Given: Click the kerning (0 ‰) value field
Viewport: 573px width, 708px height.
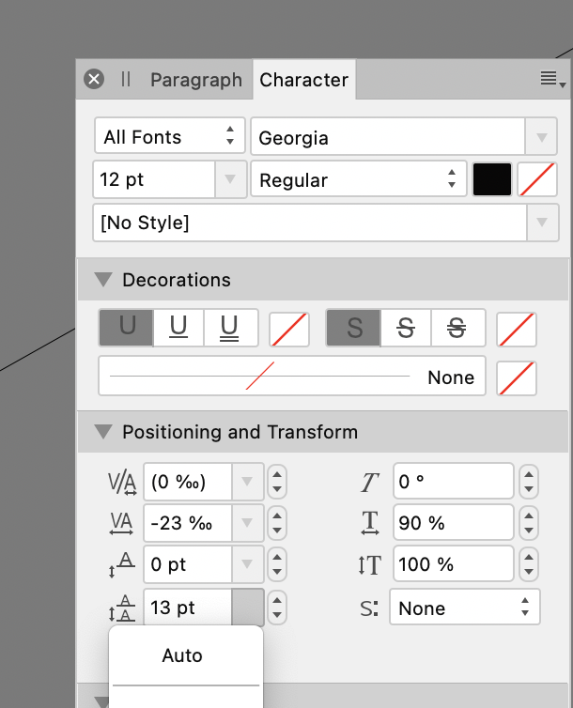Looking at the screenshot, I should [x=188, y=482].
